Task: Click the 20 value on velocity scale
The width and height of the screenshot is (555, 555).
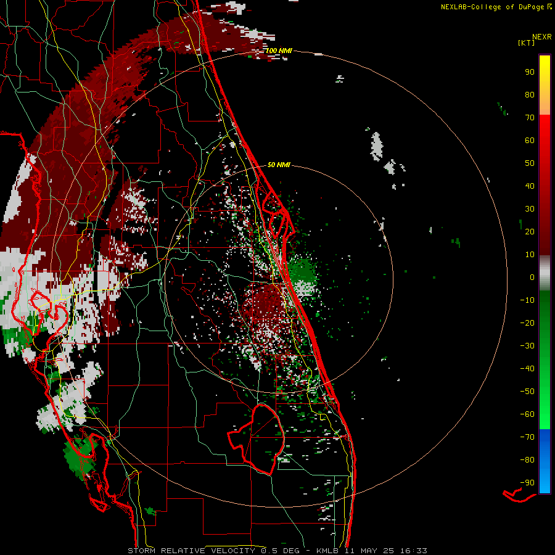Action: (x=530, y=231)
